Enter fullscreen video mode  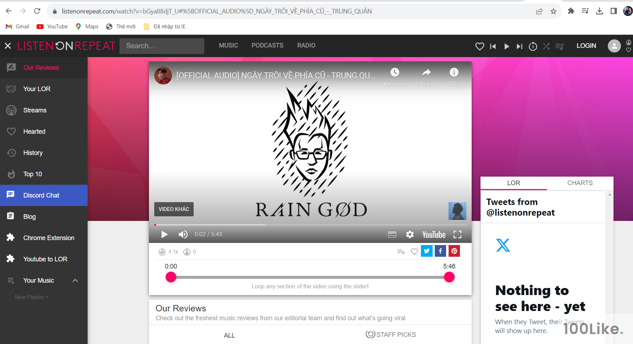pos(457,234)
